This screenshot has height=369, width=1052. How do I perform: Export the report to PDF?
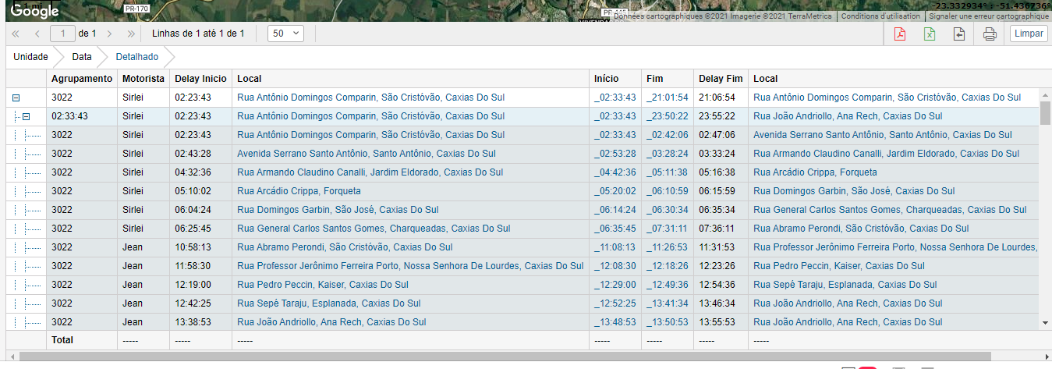[900, 34]
